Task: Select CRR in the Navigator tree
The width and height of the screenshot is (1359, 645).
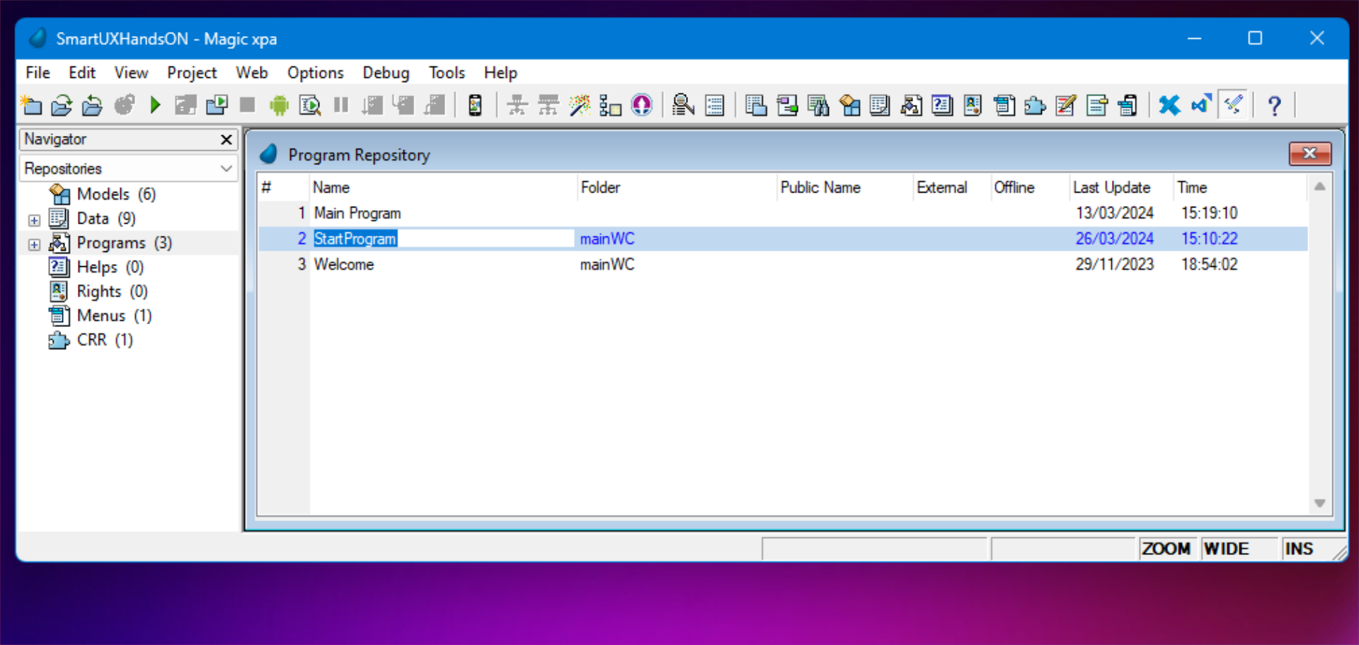Action: 92,340
